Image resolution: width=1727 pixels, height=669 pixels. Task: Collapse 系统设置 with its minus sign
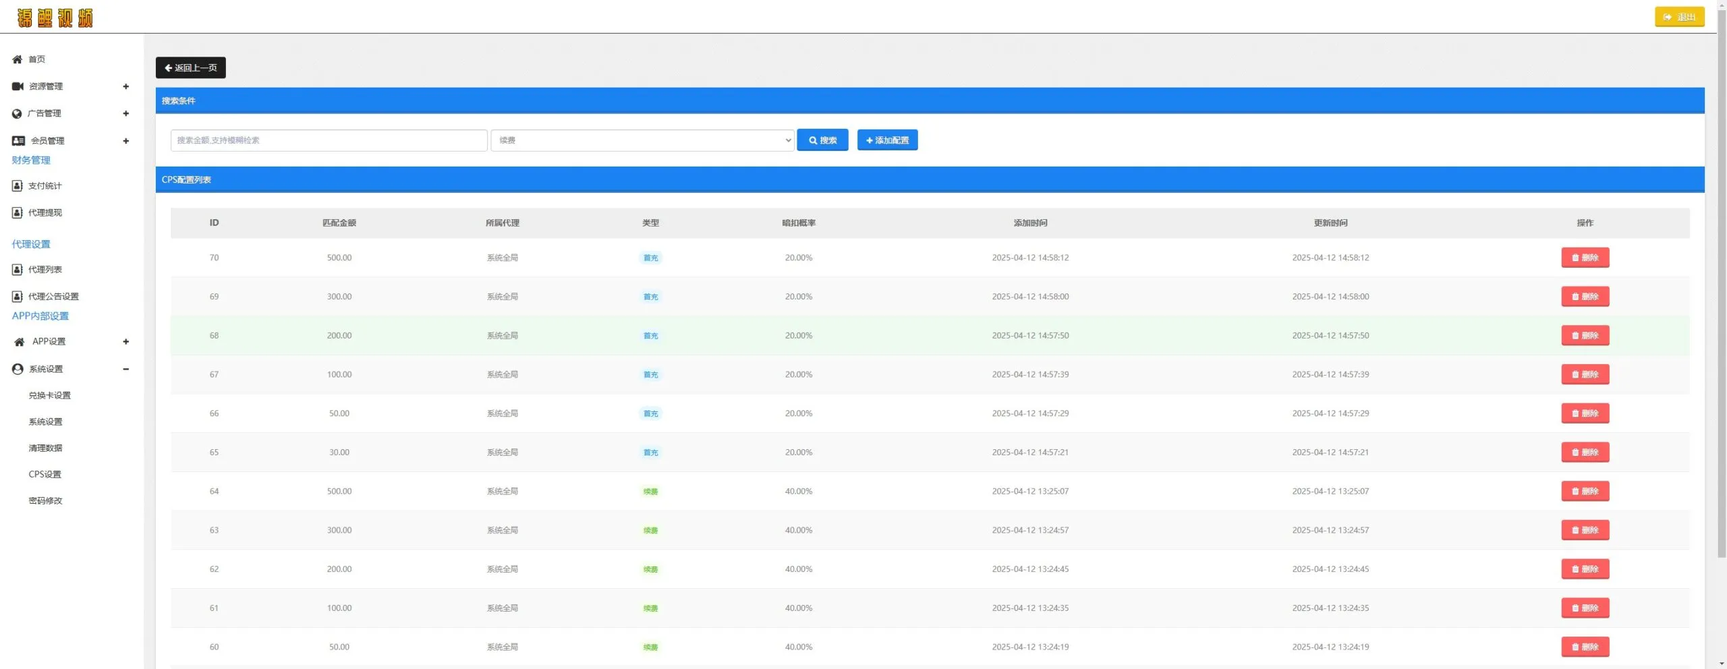point(125,369)
